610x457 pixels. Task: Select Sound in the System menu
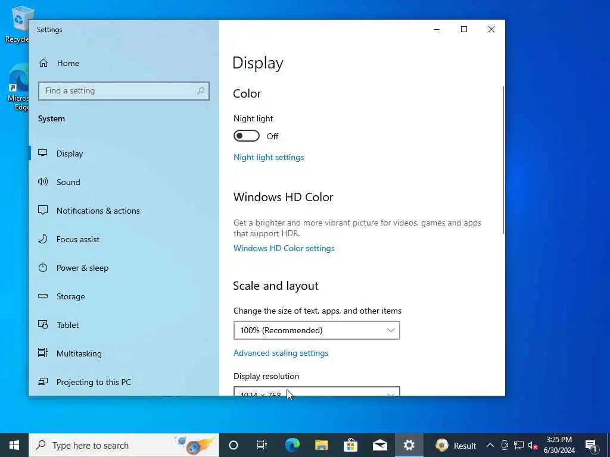124,182
